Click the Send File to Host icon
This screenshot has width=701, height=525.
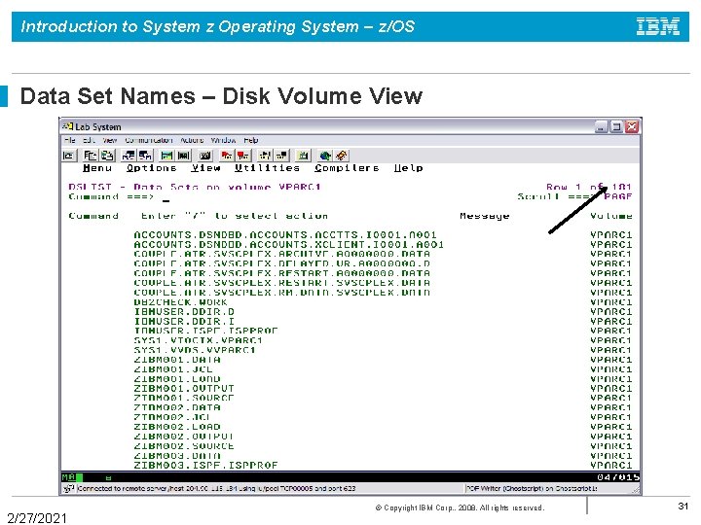pos(129,156)
